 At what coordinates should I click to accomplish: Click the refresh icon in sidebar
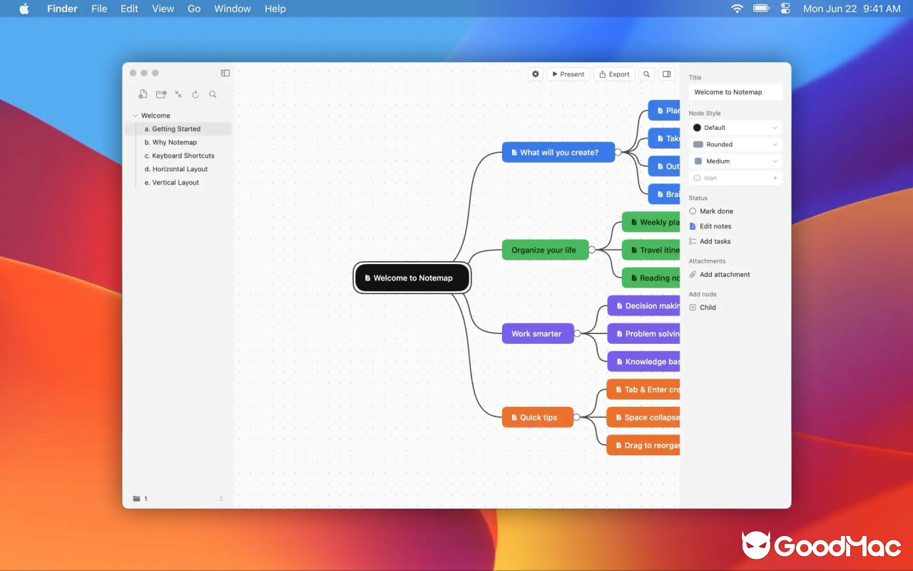(195, 94)
